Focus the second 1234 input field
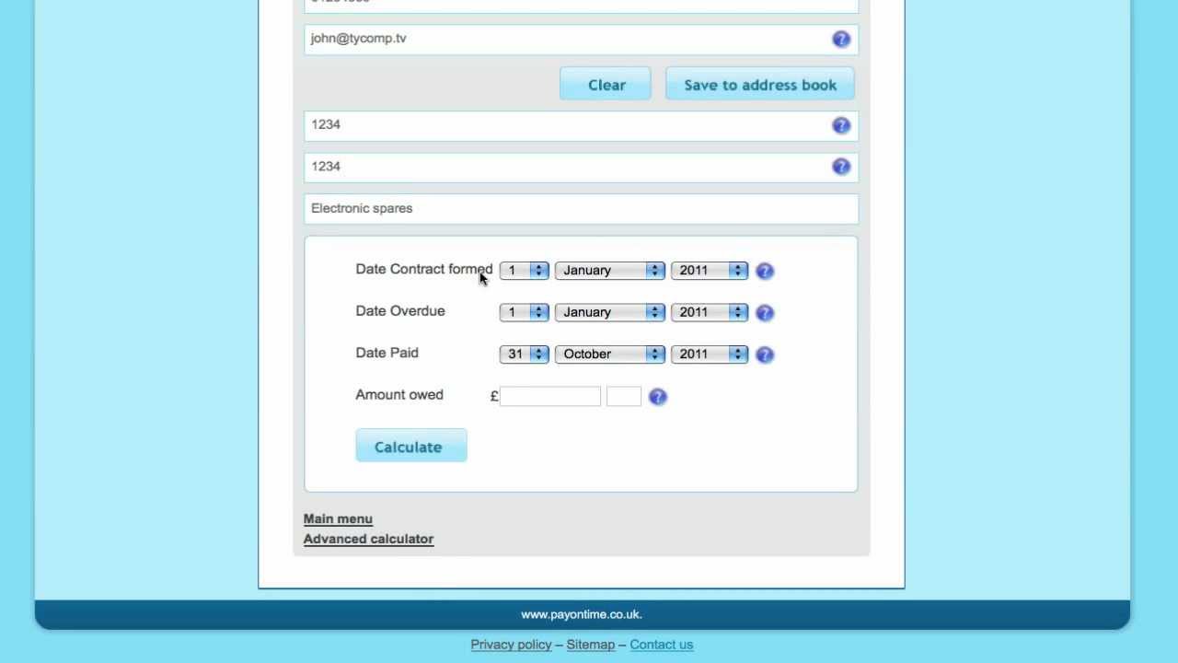The height and width of the screenshot is (663, 1178). [x=581, y=168]
